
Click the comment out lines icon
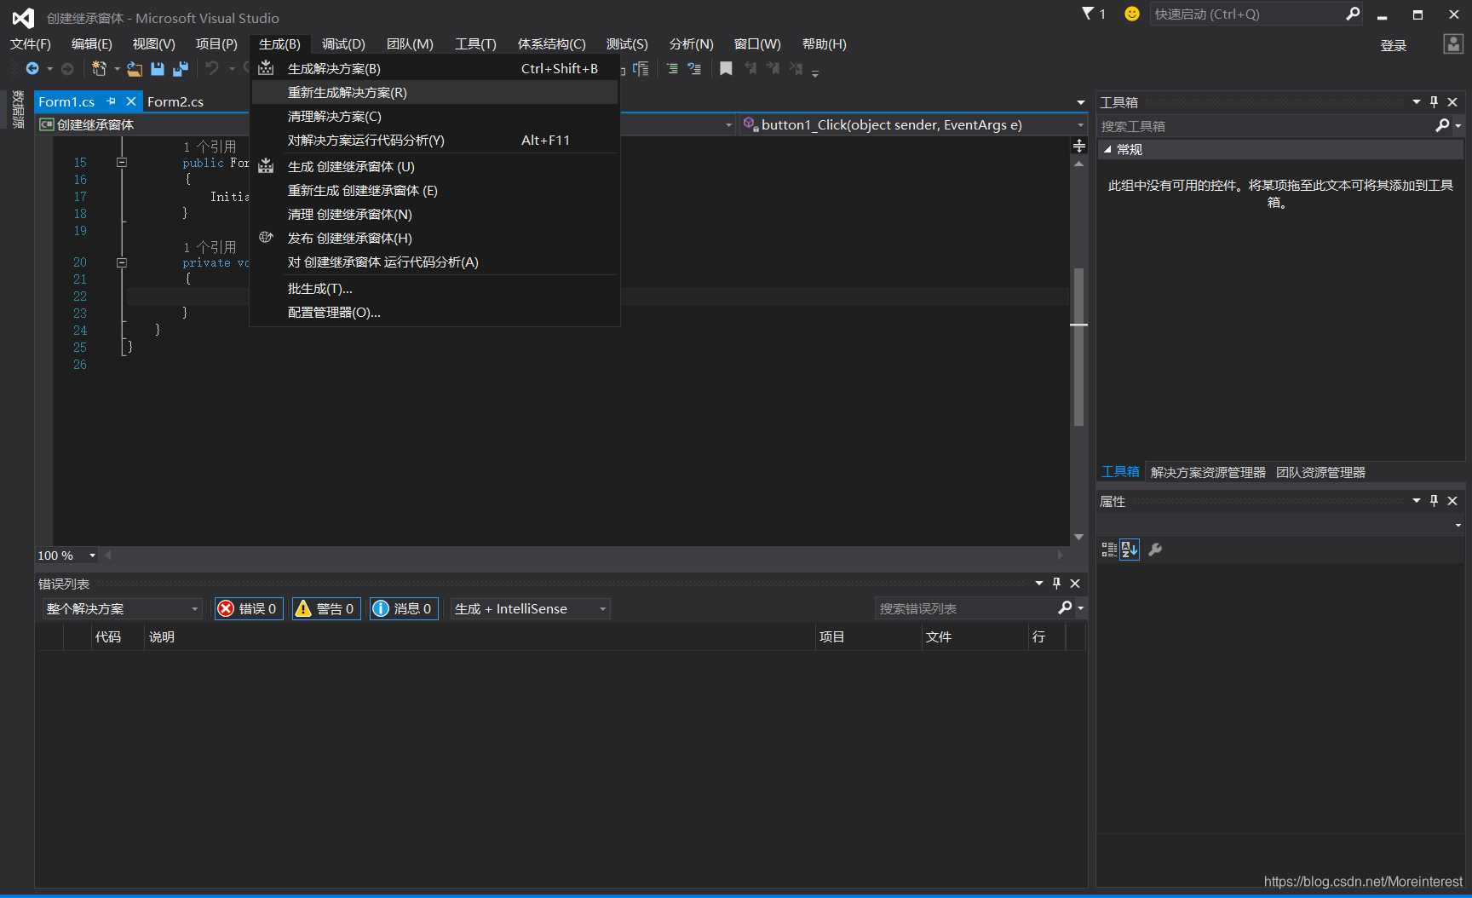pos(672,68)
